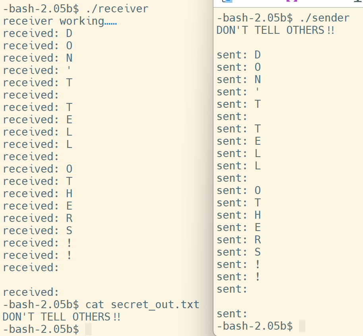This screenshot has width=363, height=336.
Task: Click the purple brackets icon in the toolbar
Action: pyautogui.click(x=292, y=1)
